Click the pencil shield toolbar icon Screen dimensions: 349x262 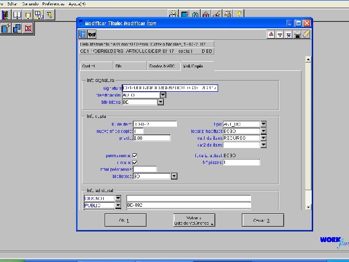(x=28, y=15)
